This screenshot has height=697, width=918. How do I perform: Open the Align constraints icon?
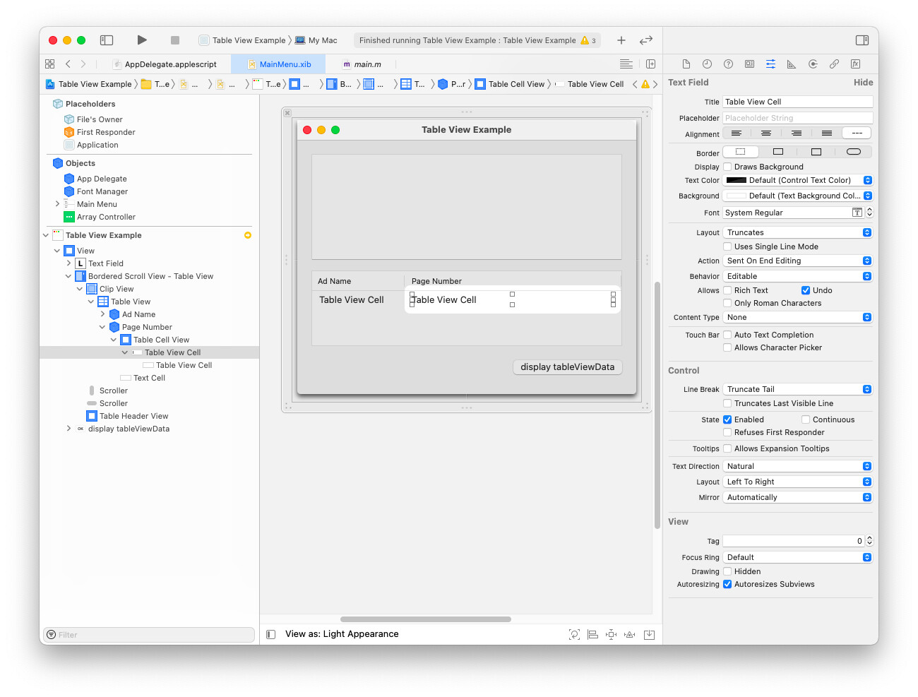[593, 634]
